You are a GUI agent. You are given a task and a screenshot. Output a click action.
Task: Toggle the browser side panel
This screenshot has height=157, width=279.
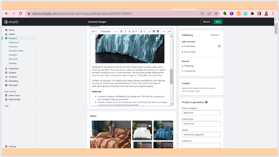[x=259, y=14]
